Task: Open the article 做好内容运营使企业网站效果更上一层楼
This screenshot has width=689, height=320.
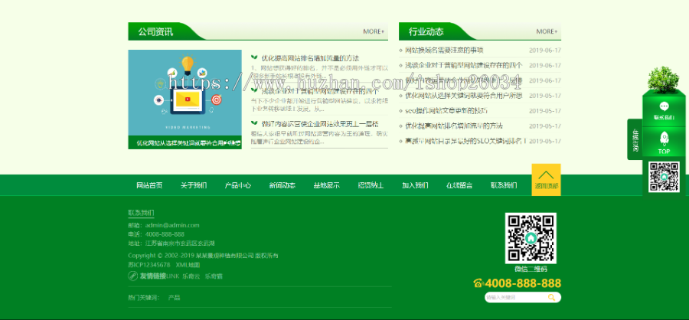Action: click(320, 124)
